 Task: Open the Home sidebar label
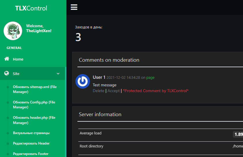pos(18,59)
